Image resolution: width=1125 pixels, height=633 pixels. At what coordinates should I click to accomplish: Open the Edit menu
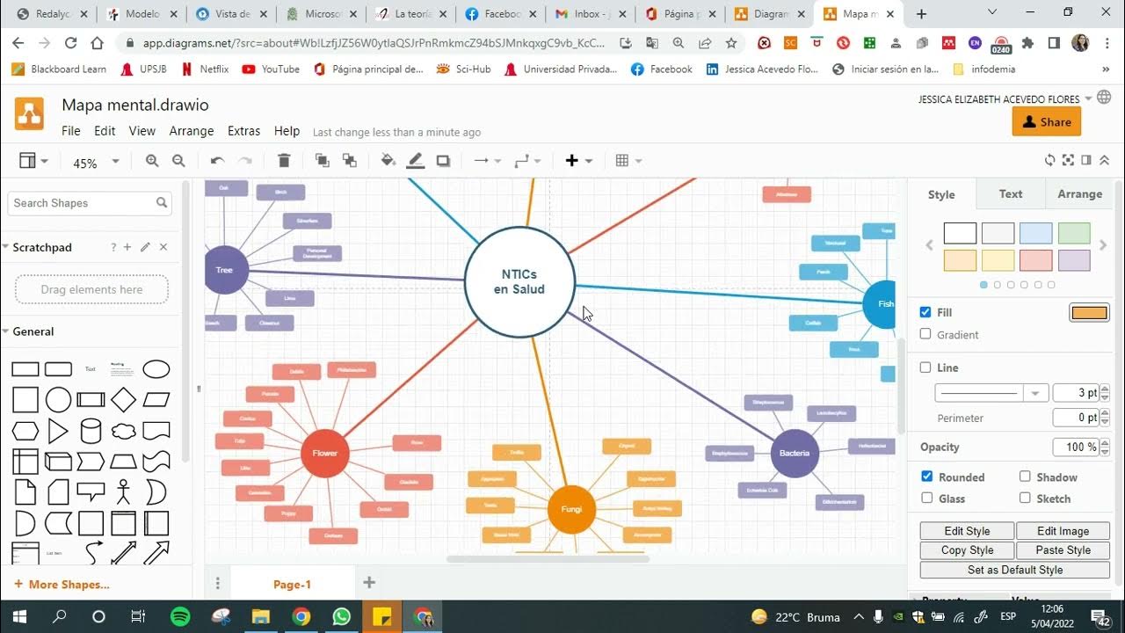tap(105, 131)
